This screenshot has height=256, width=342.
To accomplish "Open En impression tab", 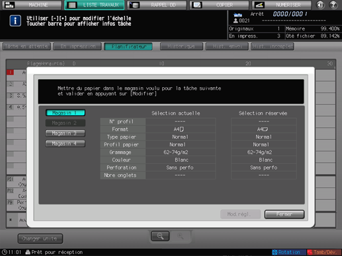I will point(77,46).
